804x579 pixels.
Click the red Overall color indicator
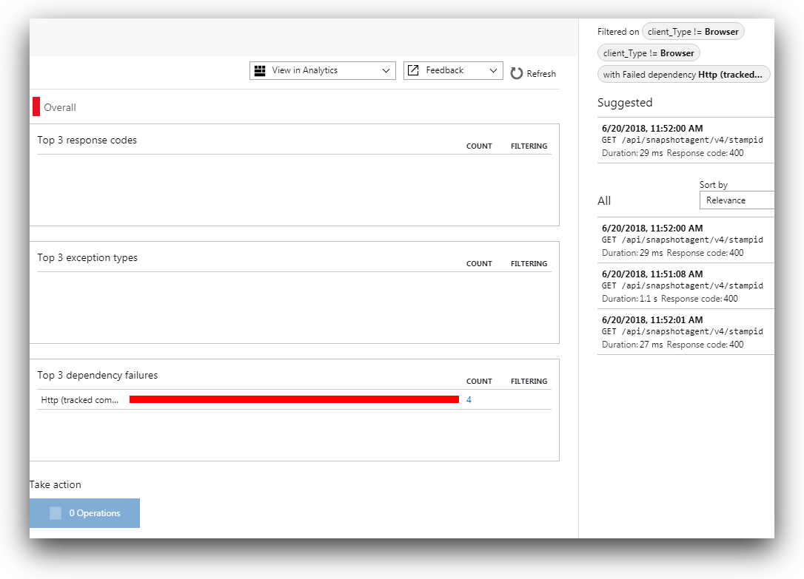coord(36,106)
